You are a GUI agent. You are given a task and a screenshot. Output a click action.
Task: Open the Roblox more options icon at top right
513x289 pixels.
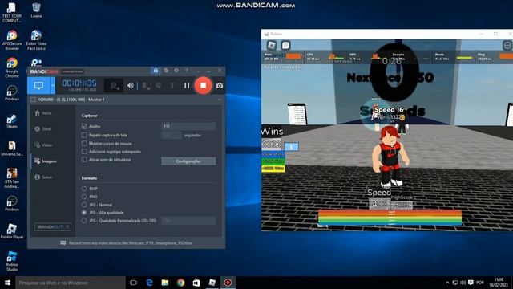507,45
